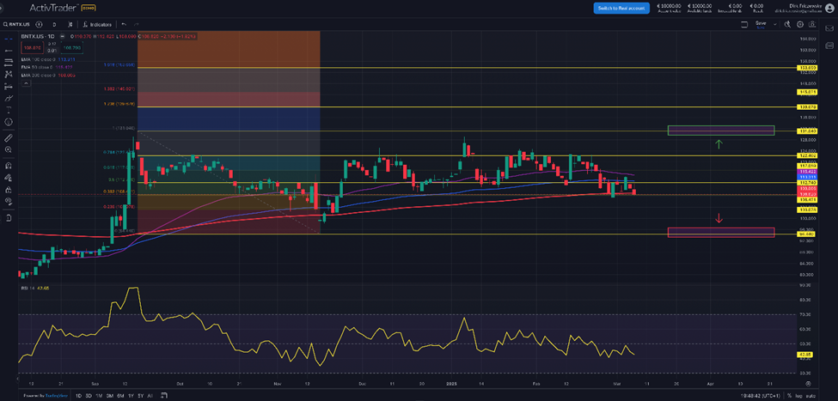The height and width of the screenshot is (401, 838).
Task: Select the zoom in tool
Action: tap(8, 151)
